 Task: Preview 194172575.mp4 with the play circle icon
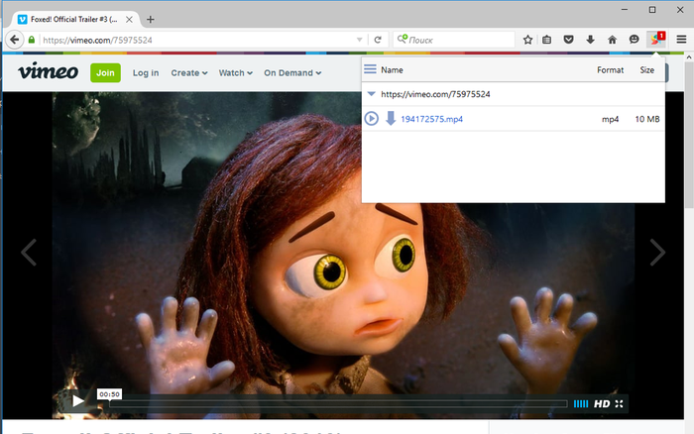click(x=372, y=119)
